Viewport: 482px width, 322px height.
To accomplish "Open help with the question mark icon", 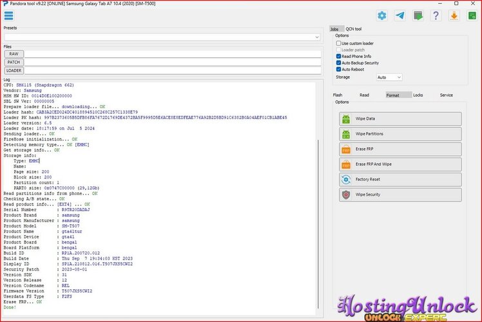I will [x=436, y=15].
